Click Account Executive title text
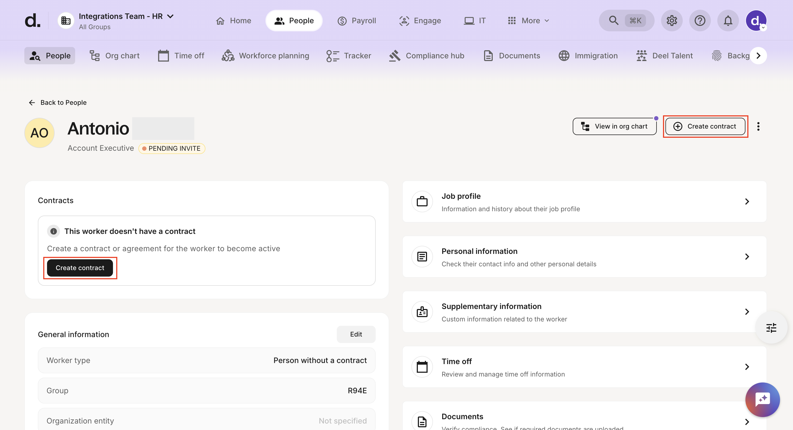The height and width of the screenshot is (430, 793). 101,148
